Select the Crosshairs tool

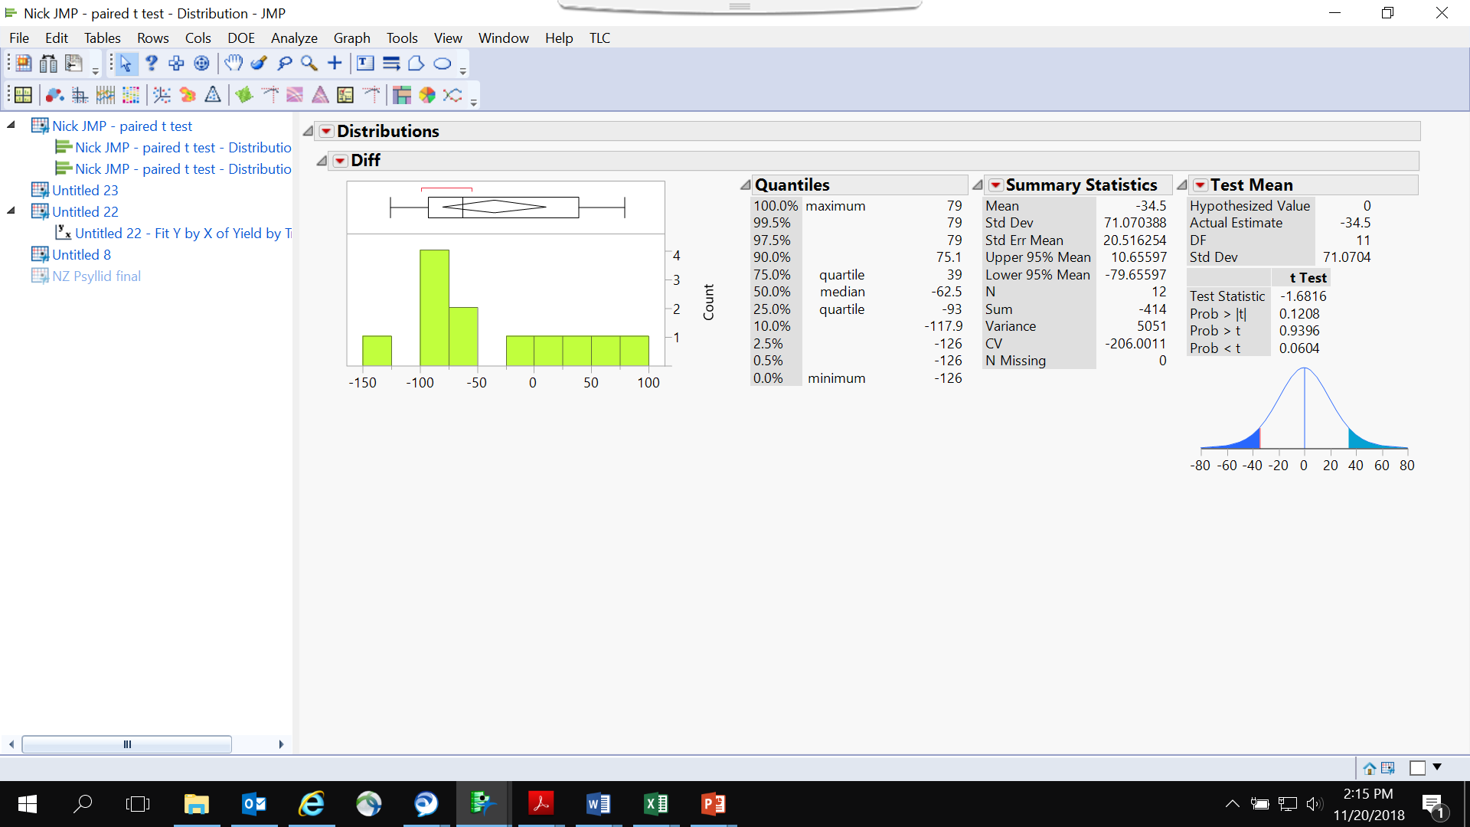[x=335, y=64]
